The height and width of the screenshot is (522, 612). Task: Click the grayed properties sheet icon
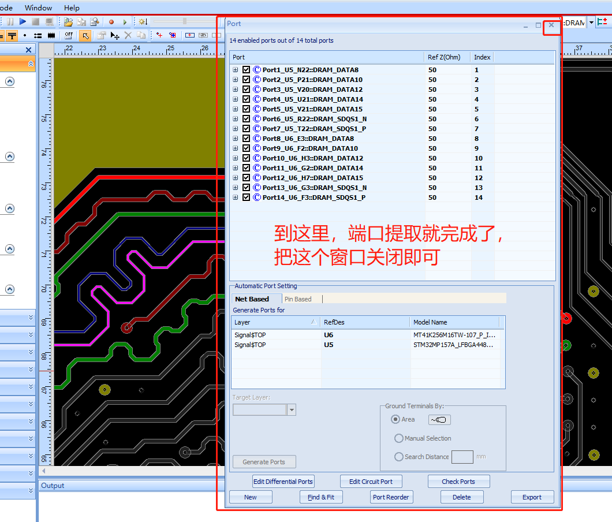(x=102, y=36)
